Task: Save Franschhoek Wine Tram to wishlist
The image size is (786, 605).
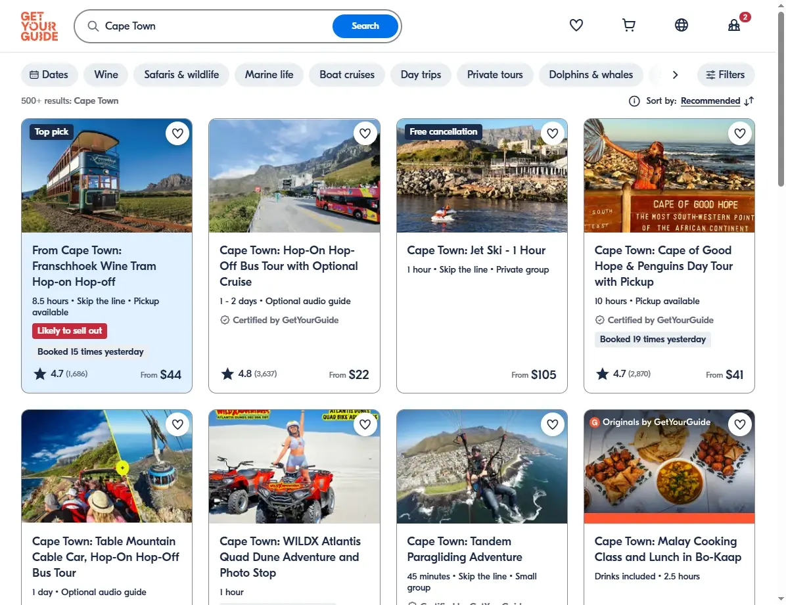Action: click(177, 133)
